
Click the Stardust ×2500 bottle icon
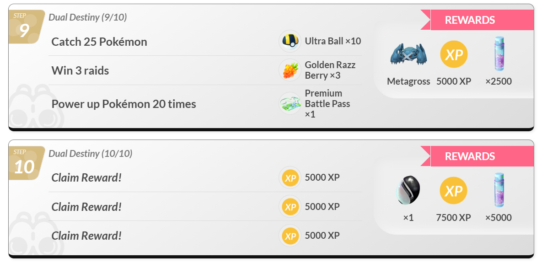499,54
